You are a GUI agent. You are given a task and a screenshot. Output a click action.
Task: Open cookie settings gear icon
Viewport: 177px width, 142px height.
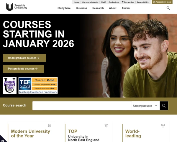click(x=2, y=141)
